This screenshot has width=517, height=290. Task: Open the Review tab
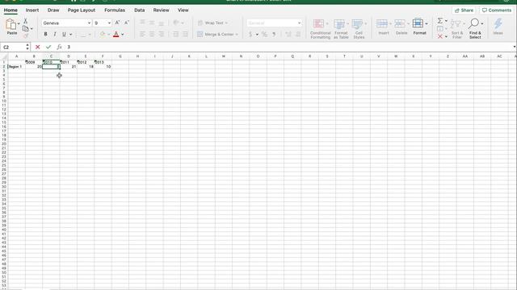coord(161,10)
